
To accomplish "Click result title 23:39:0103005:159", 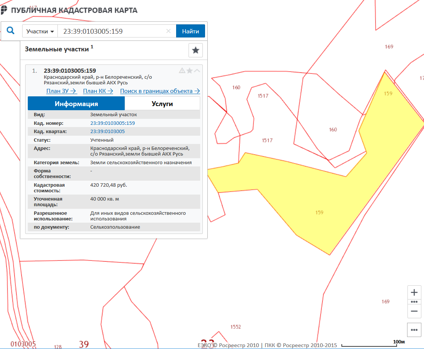I will 70,71.
